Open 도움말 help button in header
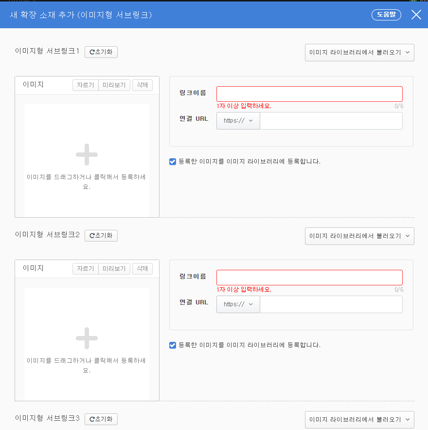Screen dimensions: 428x430 pyautogui.click(x=386, y=15)
